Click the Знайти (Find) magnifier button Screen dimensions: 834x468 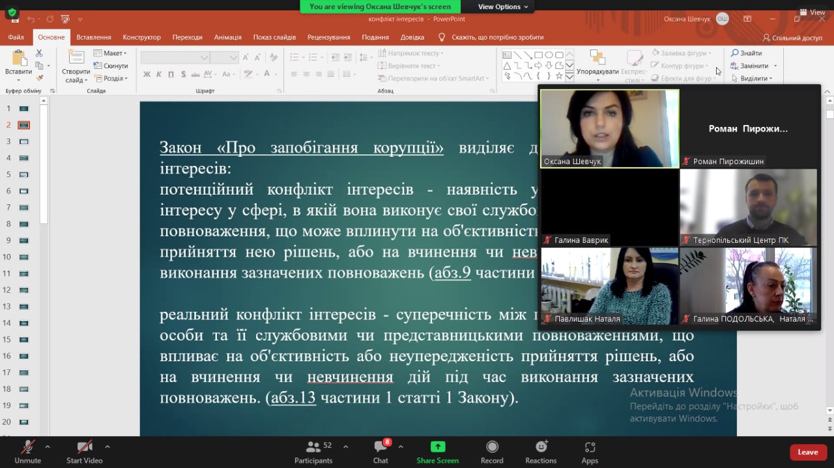(746, 53)
